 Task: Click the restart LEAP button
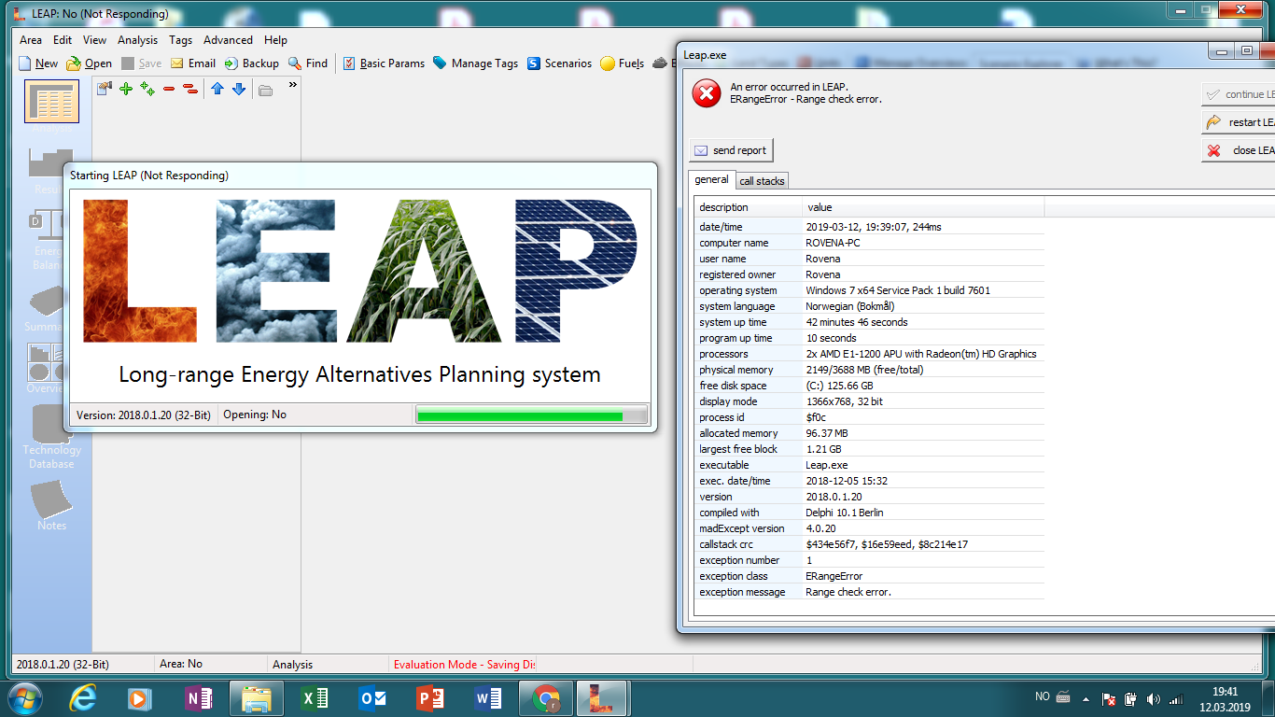click(x=1239, y=122)
